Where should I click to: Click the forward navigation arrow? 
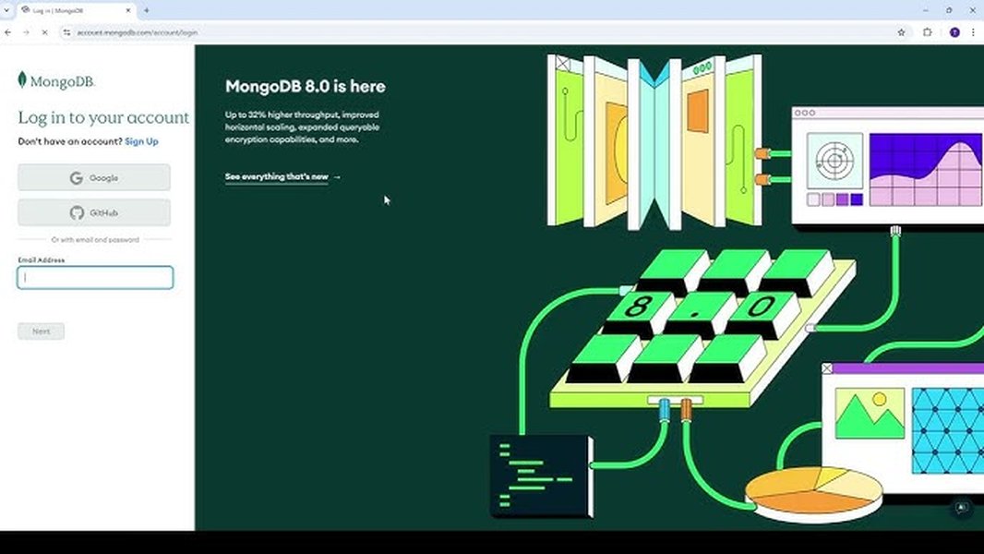click(x=27, y=31)
